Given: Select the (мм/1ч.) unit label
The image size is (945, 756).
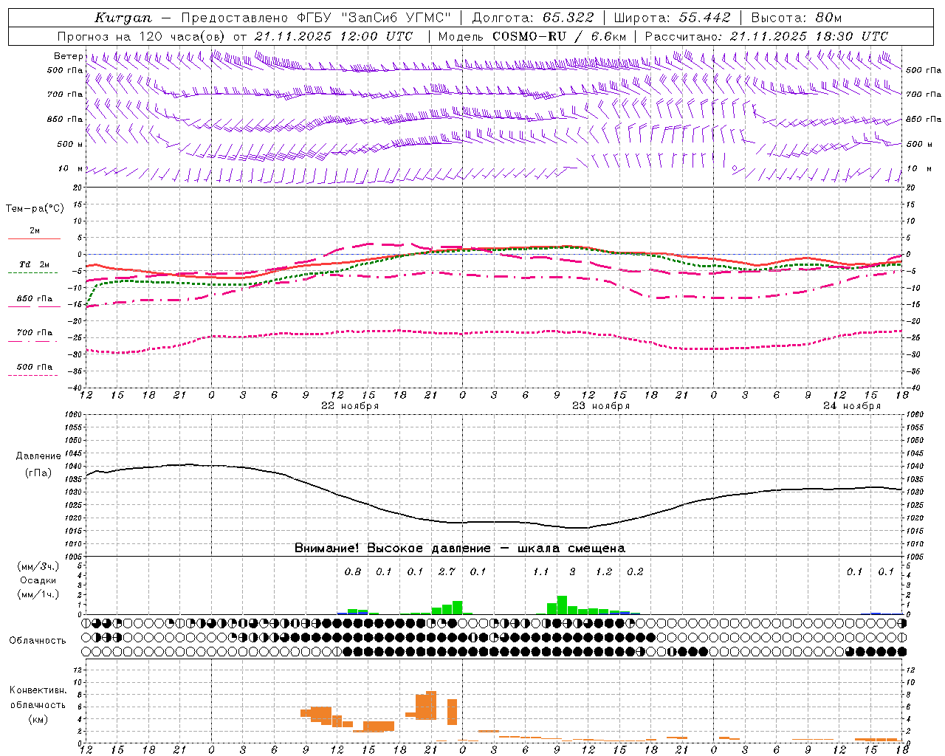Looking at the screenshot, I should pos(38,594).
